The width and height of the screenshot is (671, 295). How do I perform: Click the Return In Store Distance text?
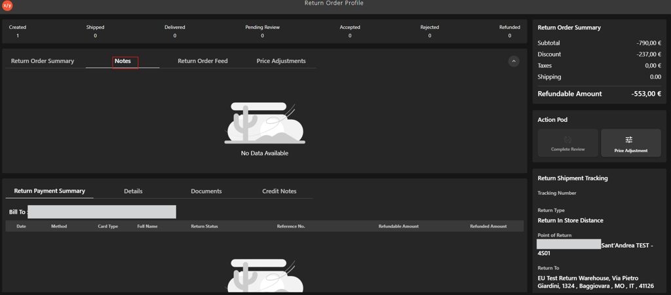(x=571, y=220)
